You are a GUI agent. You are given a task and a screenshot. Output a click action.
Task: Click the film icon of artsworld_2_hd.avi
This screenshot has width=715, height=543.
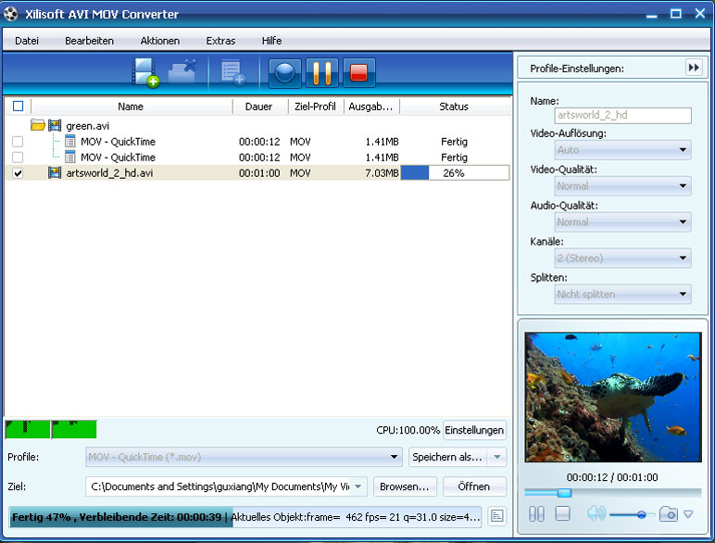pyautogui.click(x=55, y=173)
